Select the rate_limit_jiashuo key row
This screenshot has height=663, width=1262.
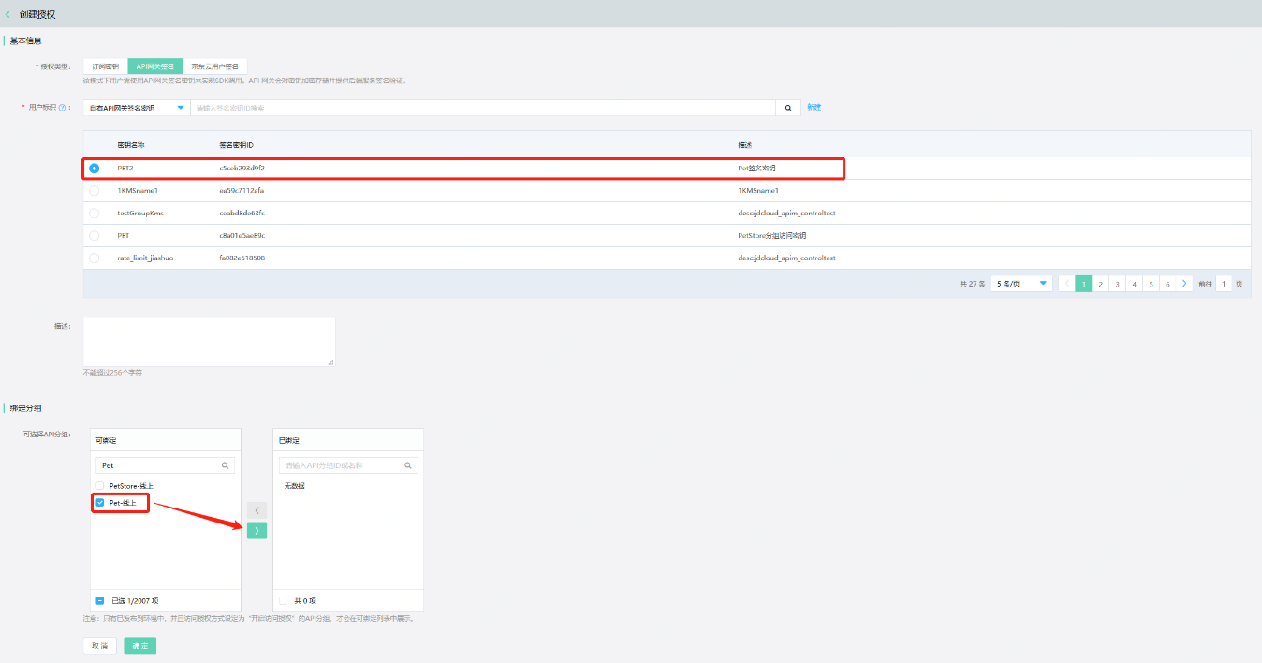coord(96,258)
